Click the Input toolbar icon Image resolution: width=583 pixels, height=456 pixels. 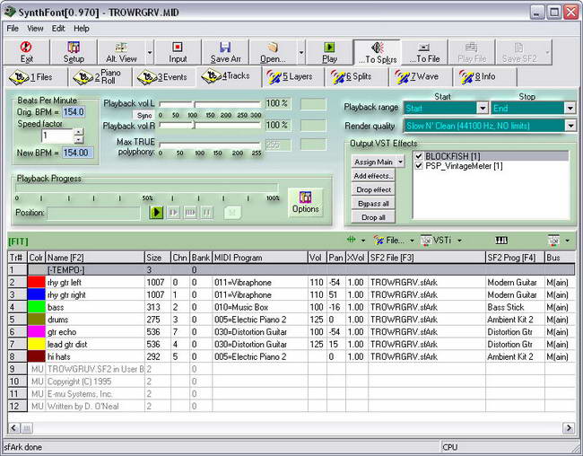(178, 47)
